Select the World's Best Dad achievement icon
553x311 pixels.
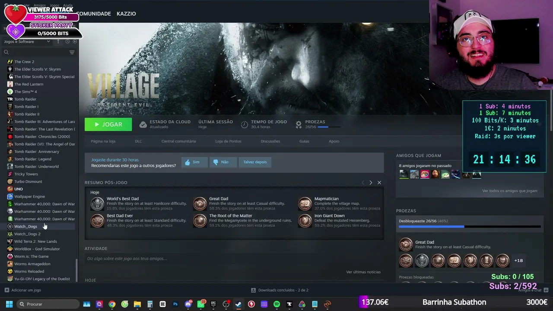(97, 203)
